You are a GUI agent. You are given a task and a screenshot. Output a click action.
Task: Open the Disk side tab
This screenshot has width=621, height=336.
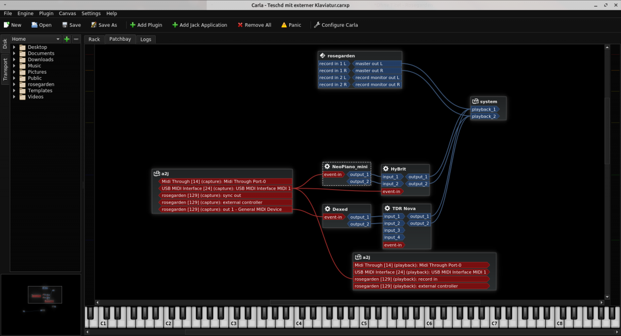pos(5,44)
